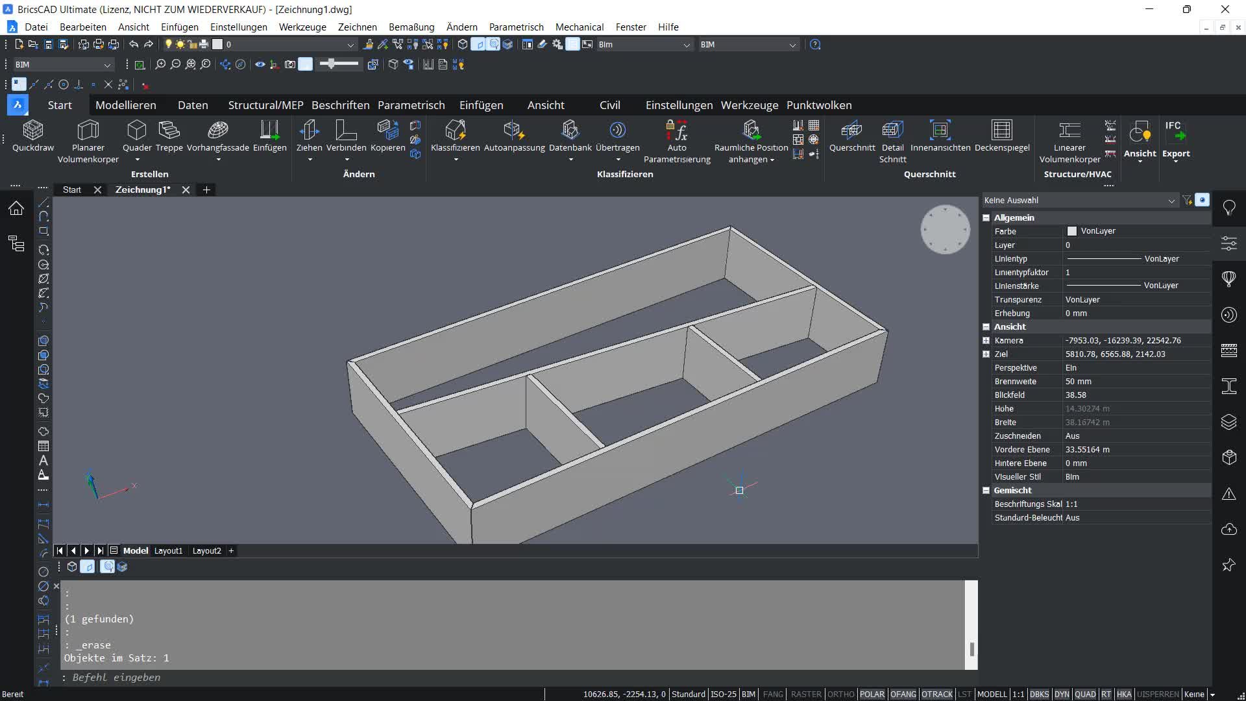The image size is (1246, 701).
Task: Switch to the Structural/MEP ribbon tab
Action: (265, 105)
